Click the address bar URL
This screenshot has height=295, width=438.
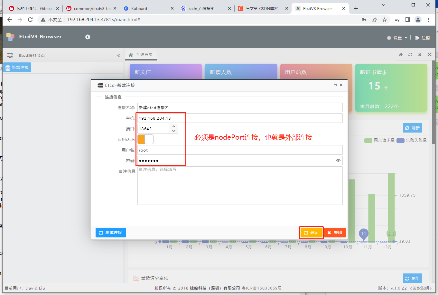[104, 20]
